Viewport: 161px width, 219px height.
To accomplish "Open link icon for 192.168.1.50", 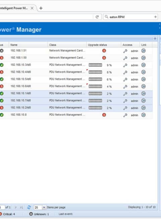I will pyautogui.click(x=143, y=58).
